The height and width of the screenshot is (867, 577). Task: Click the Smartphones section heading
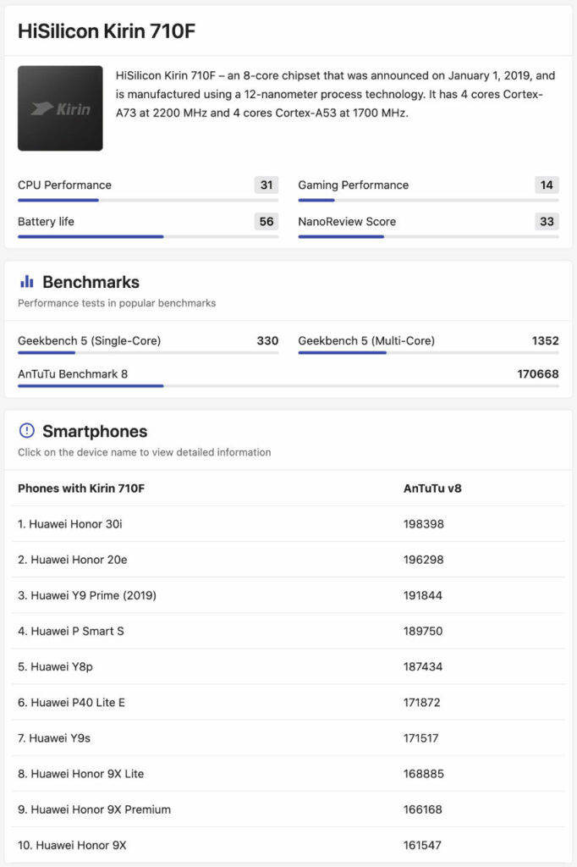point(95,431)
